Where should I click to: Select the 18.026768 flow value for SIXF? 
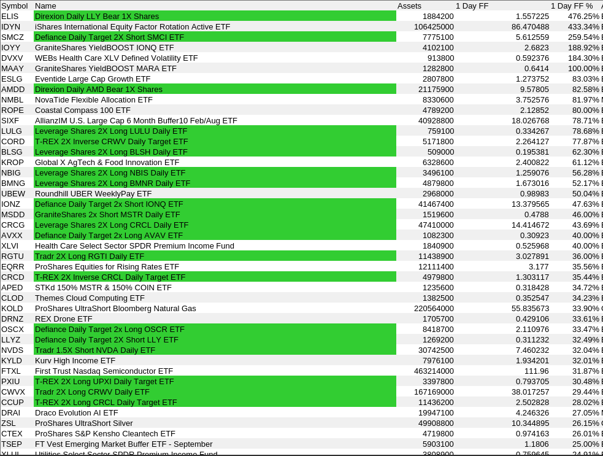point(531,120)
